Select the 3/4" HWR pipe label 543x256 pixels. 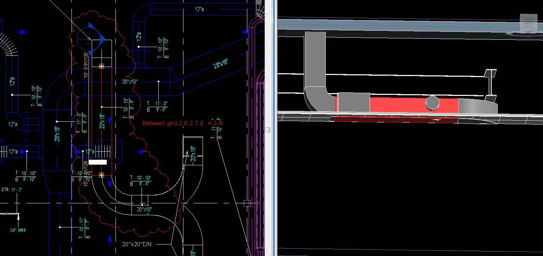tap(18, 230)
